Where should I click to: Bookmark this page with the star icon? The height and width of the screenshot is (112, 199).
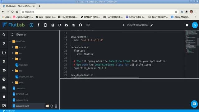[x=176, y=12]
